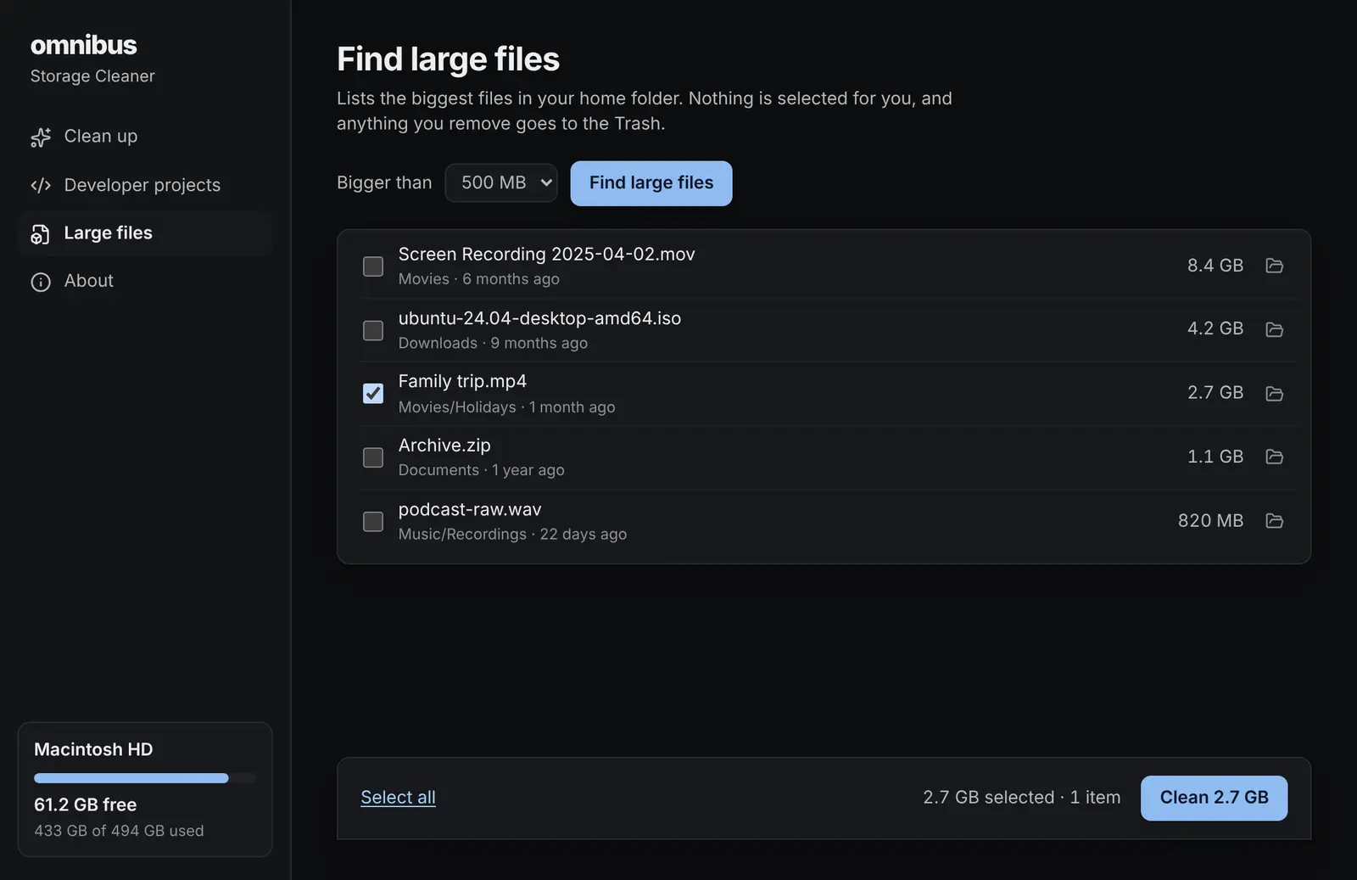
Task: Click the Clean up sparkle icon
Action: tap(41, 137)
